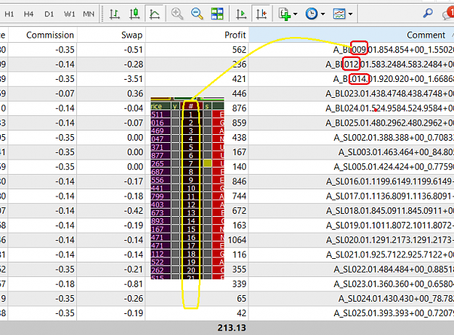Toggle chart auto scroll
Image resolution: width=454 pixels, height=335 pixels.
[x=241, y=14]
